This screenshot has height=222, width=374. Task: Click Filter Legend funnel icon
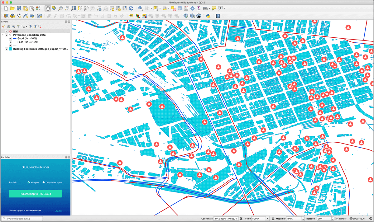pos(18,26)
